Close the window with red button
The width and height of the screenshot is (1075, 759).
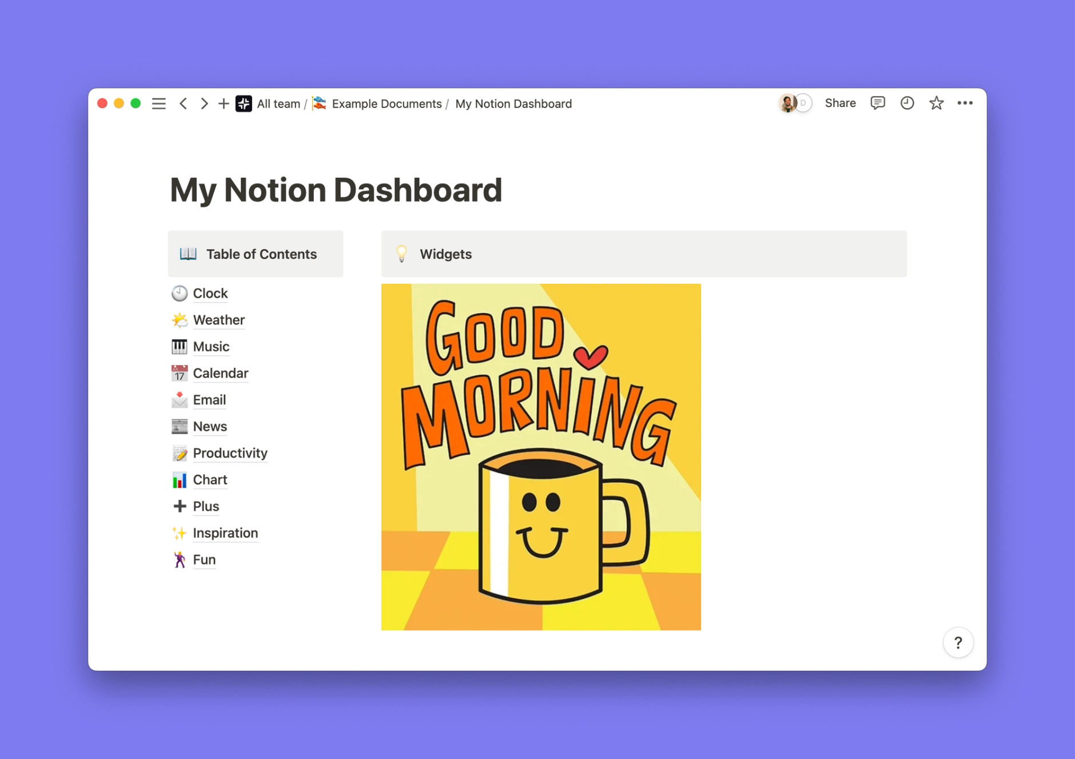[102, 104]
